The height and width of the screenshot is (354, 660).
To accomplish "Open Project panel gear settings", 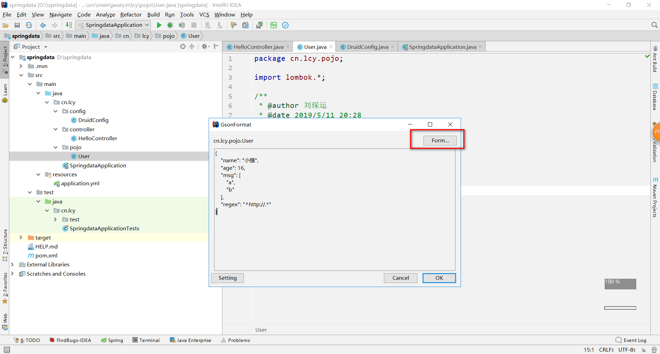I will click(205, 46).
